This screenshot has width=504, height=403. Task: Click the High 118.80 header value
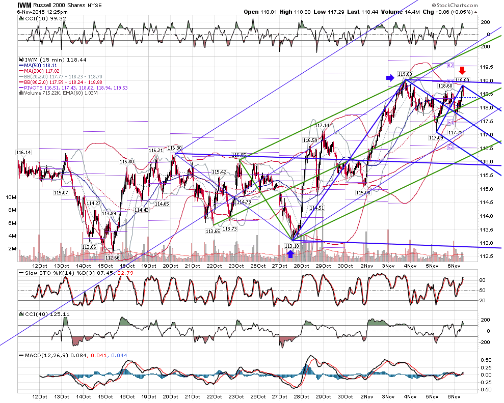click(x=295, y=12)
